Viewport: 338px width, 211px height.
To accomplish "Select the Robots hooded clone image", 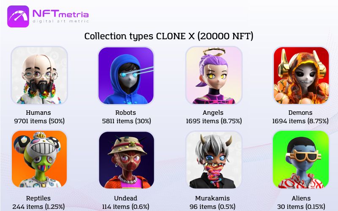I will (126, 76).
